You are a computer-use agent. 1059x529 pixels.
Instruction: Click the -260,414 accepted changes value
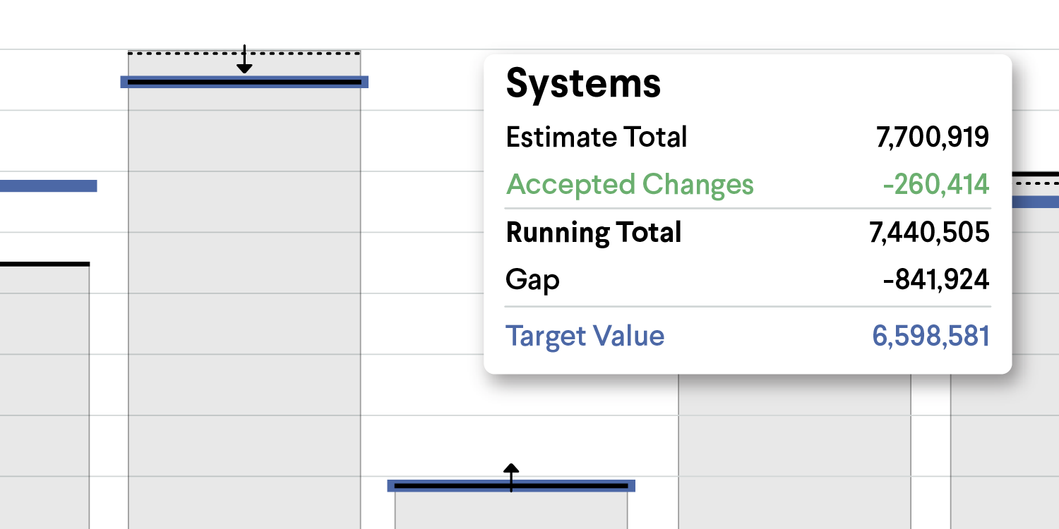936,185
